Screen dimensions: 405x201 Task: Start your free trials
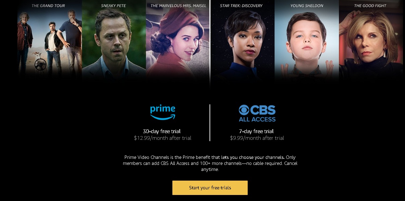tap(210, 188)
